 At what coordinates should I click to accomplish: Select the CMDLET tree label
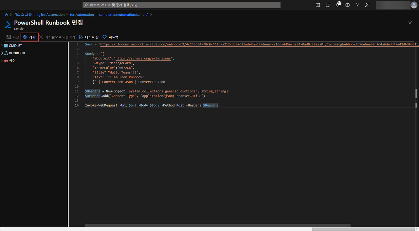pos(15,46)
